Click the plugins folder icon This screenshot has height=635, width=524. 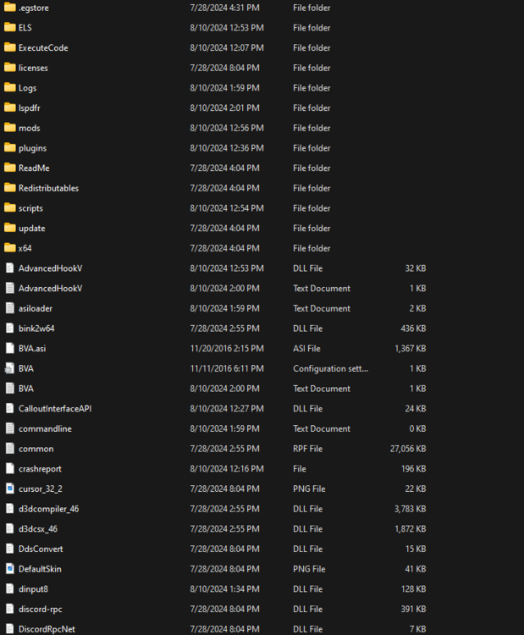[9, 148]
